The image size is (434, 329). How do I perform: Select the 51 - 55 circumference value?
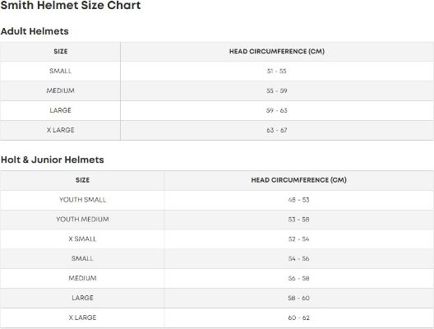(x=277, y=72)
